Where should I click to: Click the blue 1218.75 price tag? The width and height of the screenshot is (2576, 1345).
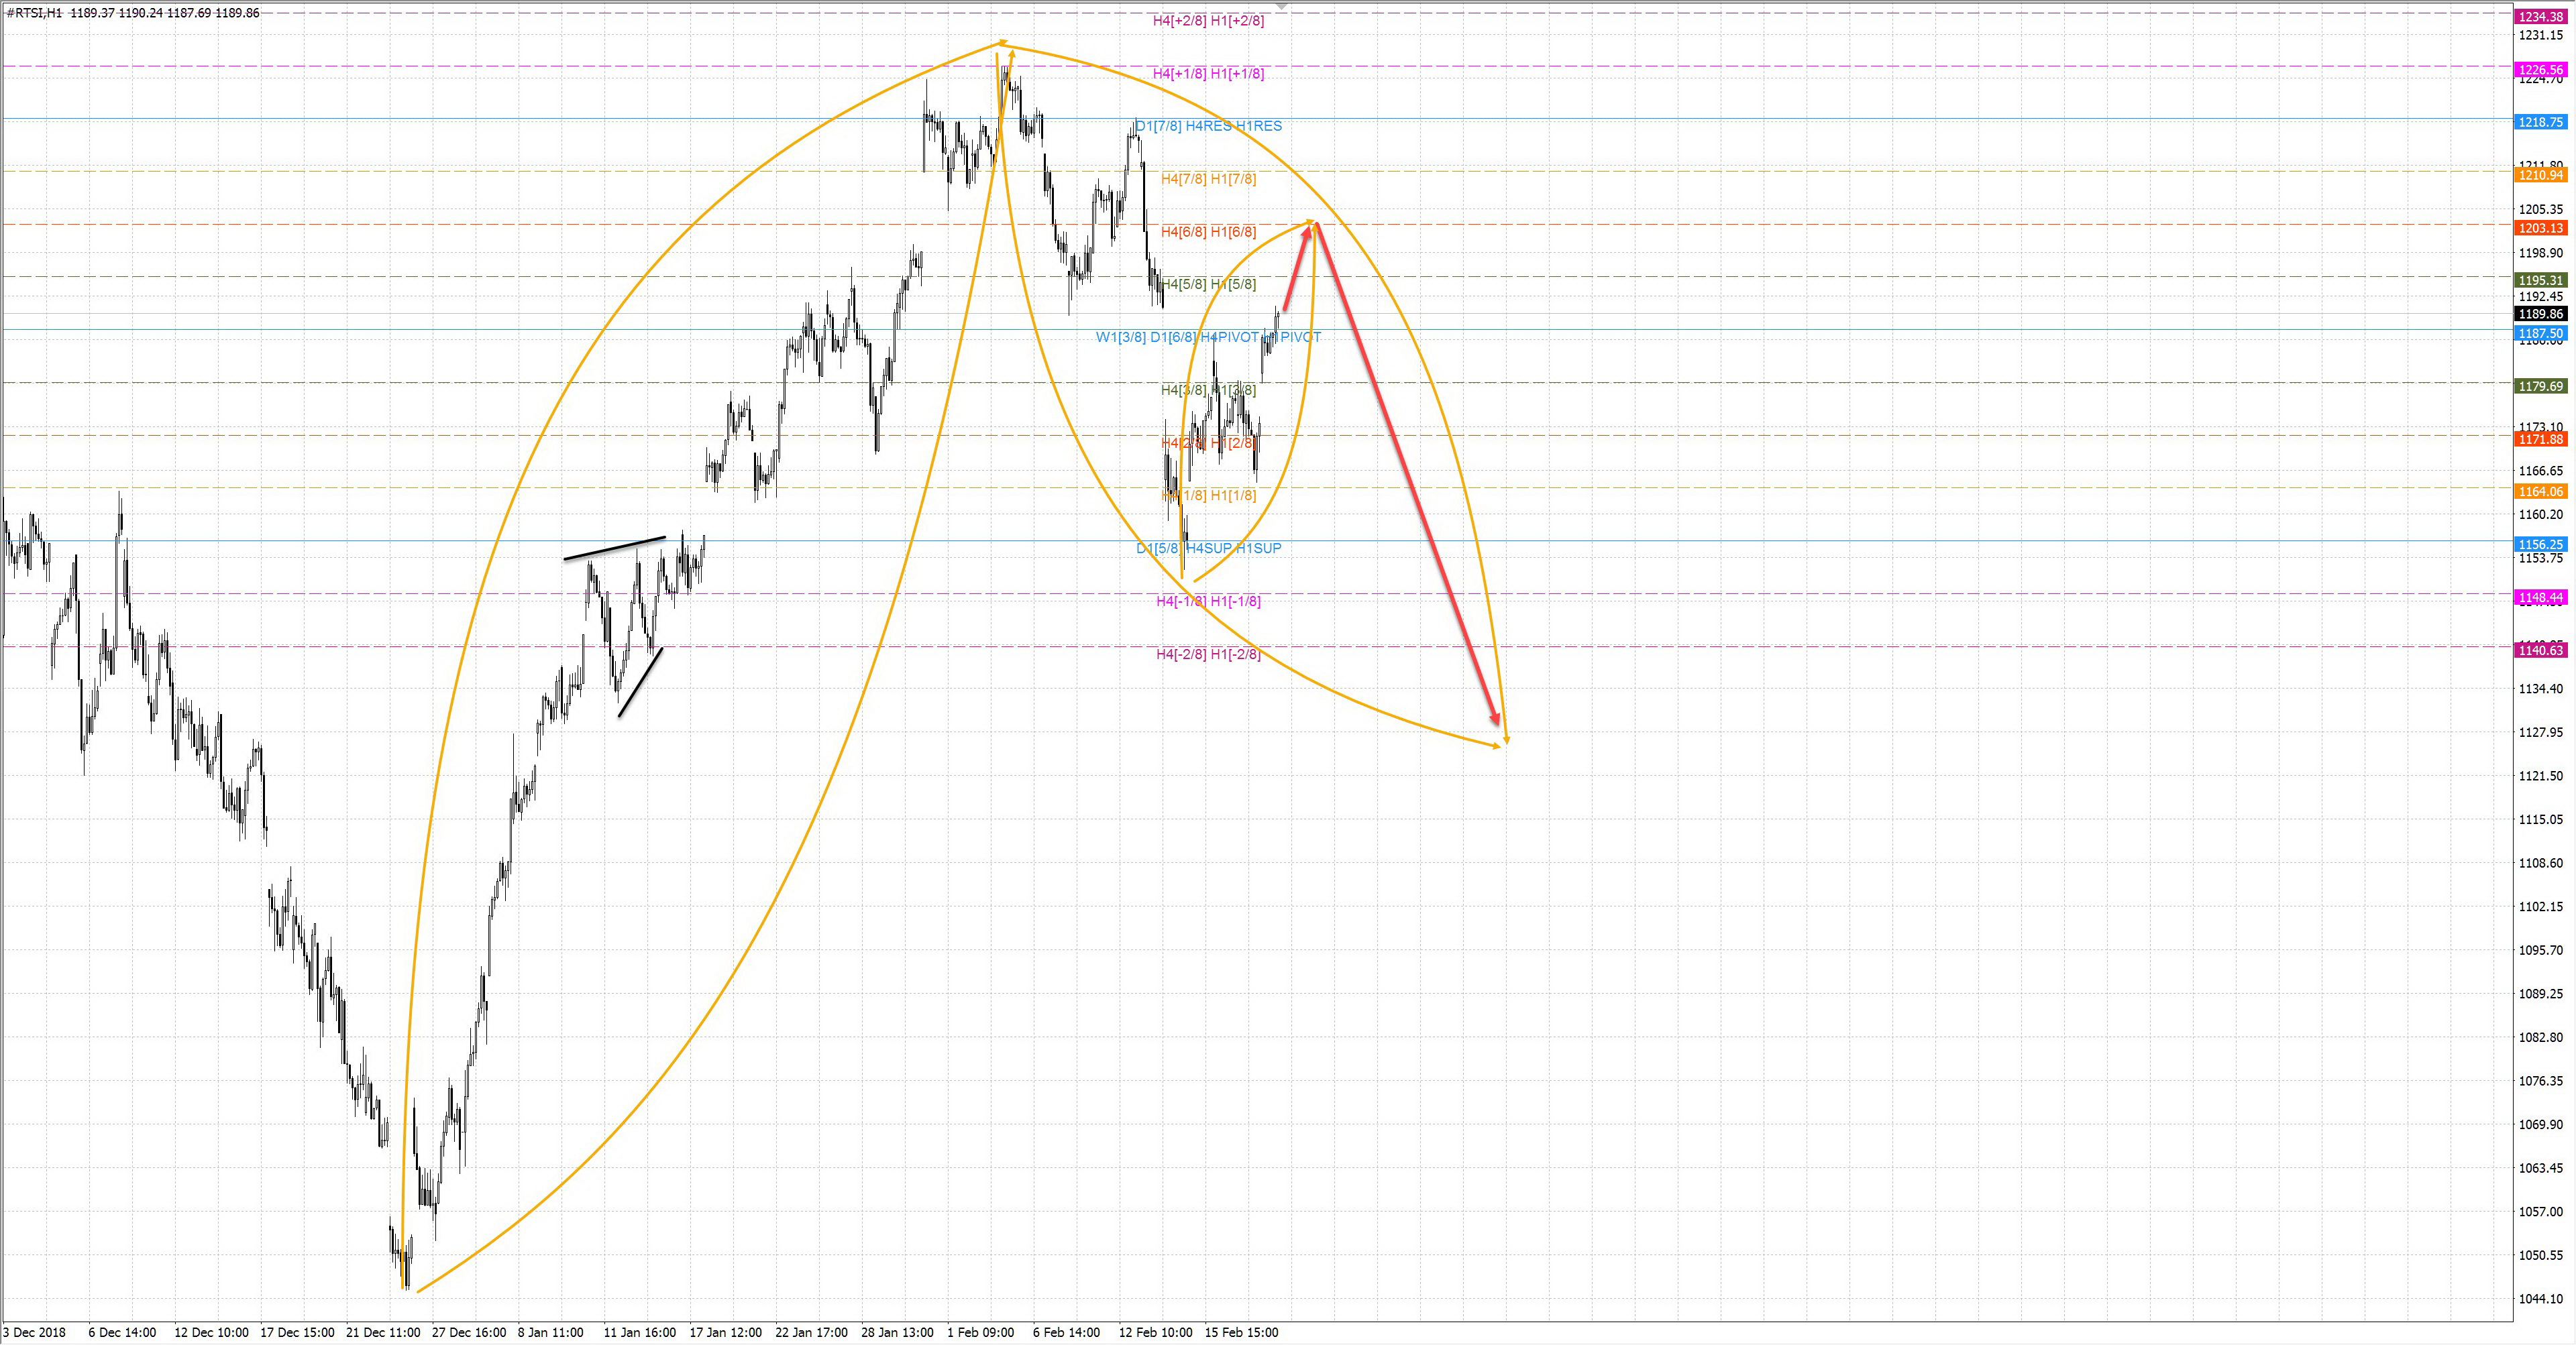pos(2541,122)
